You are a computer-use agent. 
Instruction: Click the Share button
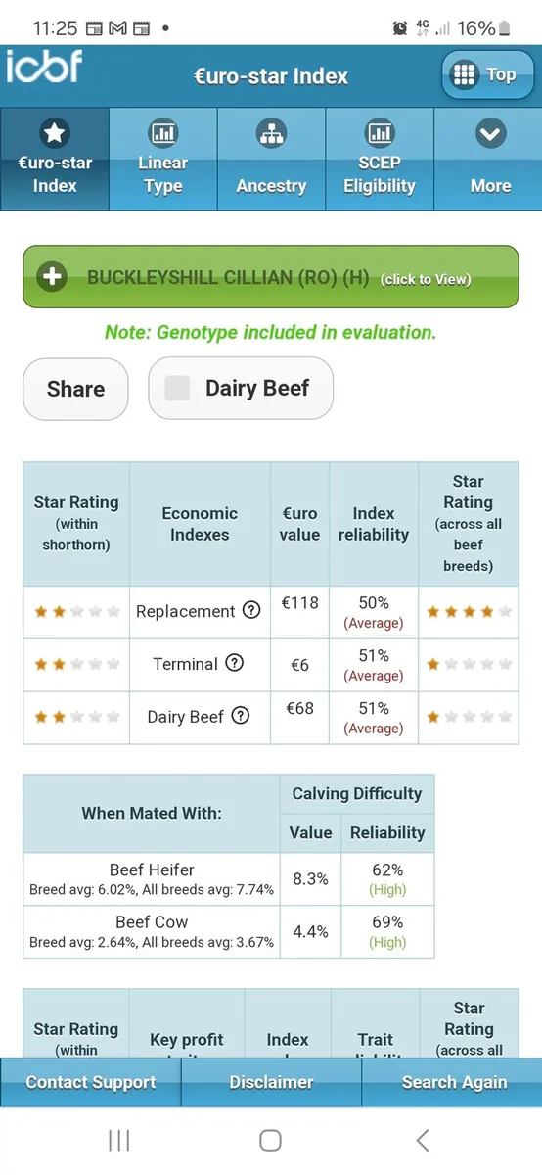pyautogui.click(x=75, y=389)
